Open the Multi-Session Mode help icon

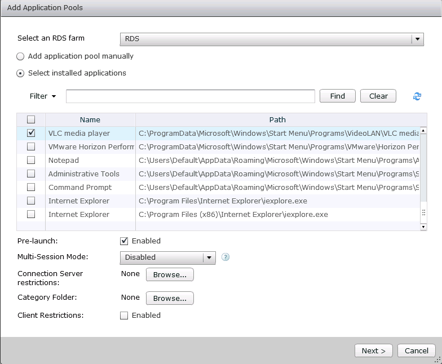click(x=226, y=257)
